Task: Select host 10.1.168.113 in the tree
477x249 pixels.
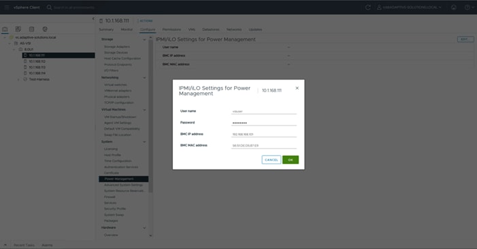Action: [x=37, y=67]
